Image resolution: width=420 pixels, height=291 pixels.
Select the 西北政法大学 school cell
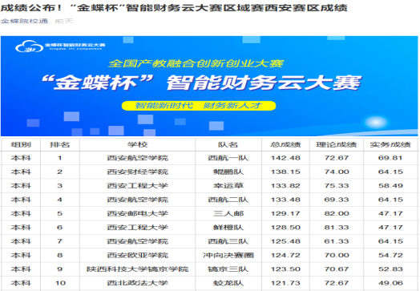click(137, 283)
